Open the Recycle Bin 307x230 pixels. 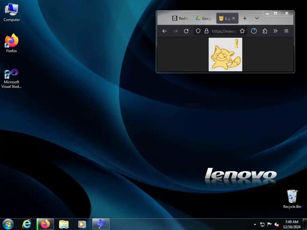pos(292,199)
